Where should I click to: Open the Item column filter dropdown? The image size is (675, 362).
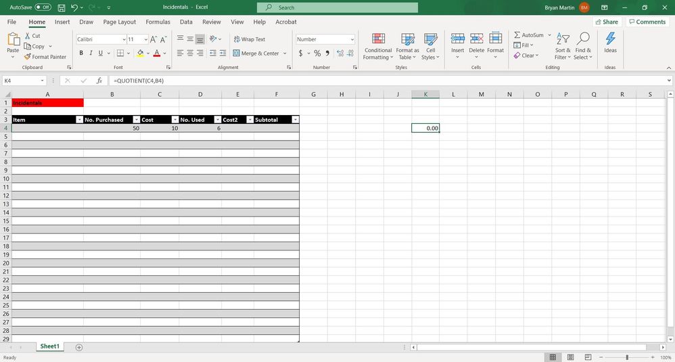(x=79, y=120)
